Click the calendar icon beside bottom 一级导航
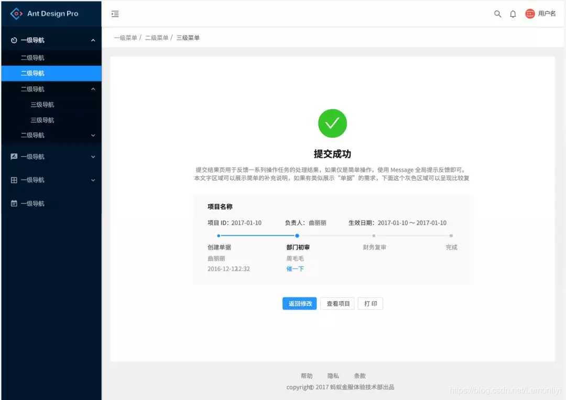The width and height of the screenshot is (566, 400). (14, 203)
